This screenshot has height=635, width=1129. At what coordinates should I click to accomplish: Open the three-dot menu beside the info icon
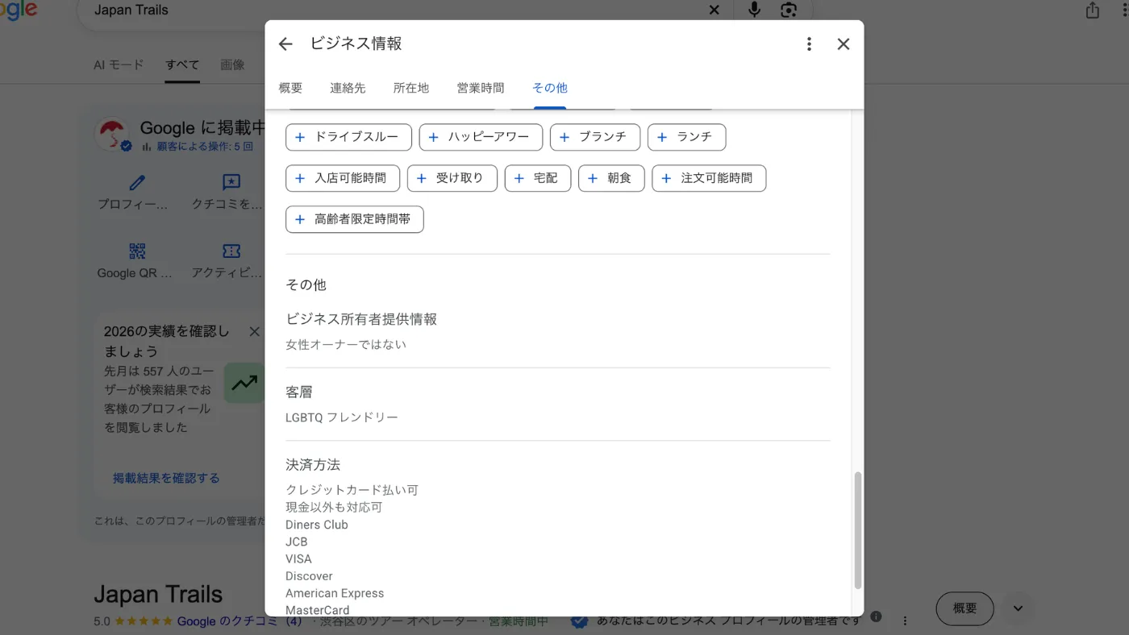(x=905, y=620)
